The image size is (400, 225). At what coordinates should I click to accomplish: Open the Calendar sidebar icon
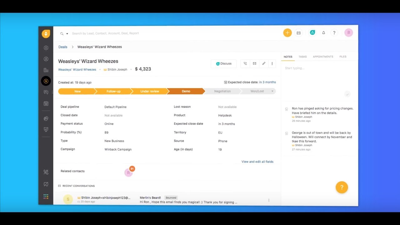click(46, 103)
